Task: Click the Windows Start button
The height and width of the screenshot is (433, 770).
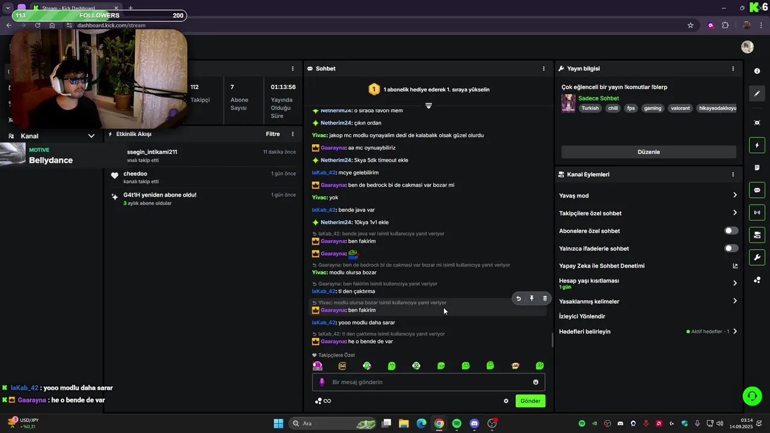Action: pyautogui.click(x=279, y=423)
